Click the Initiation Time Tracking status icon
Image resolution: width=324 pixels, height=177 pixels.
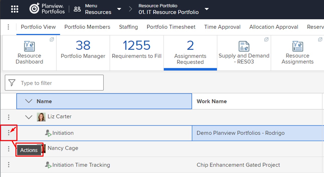click(x=48, y=165)
